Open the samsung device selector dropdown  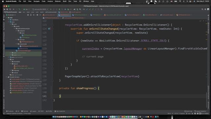coord(40,9)
